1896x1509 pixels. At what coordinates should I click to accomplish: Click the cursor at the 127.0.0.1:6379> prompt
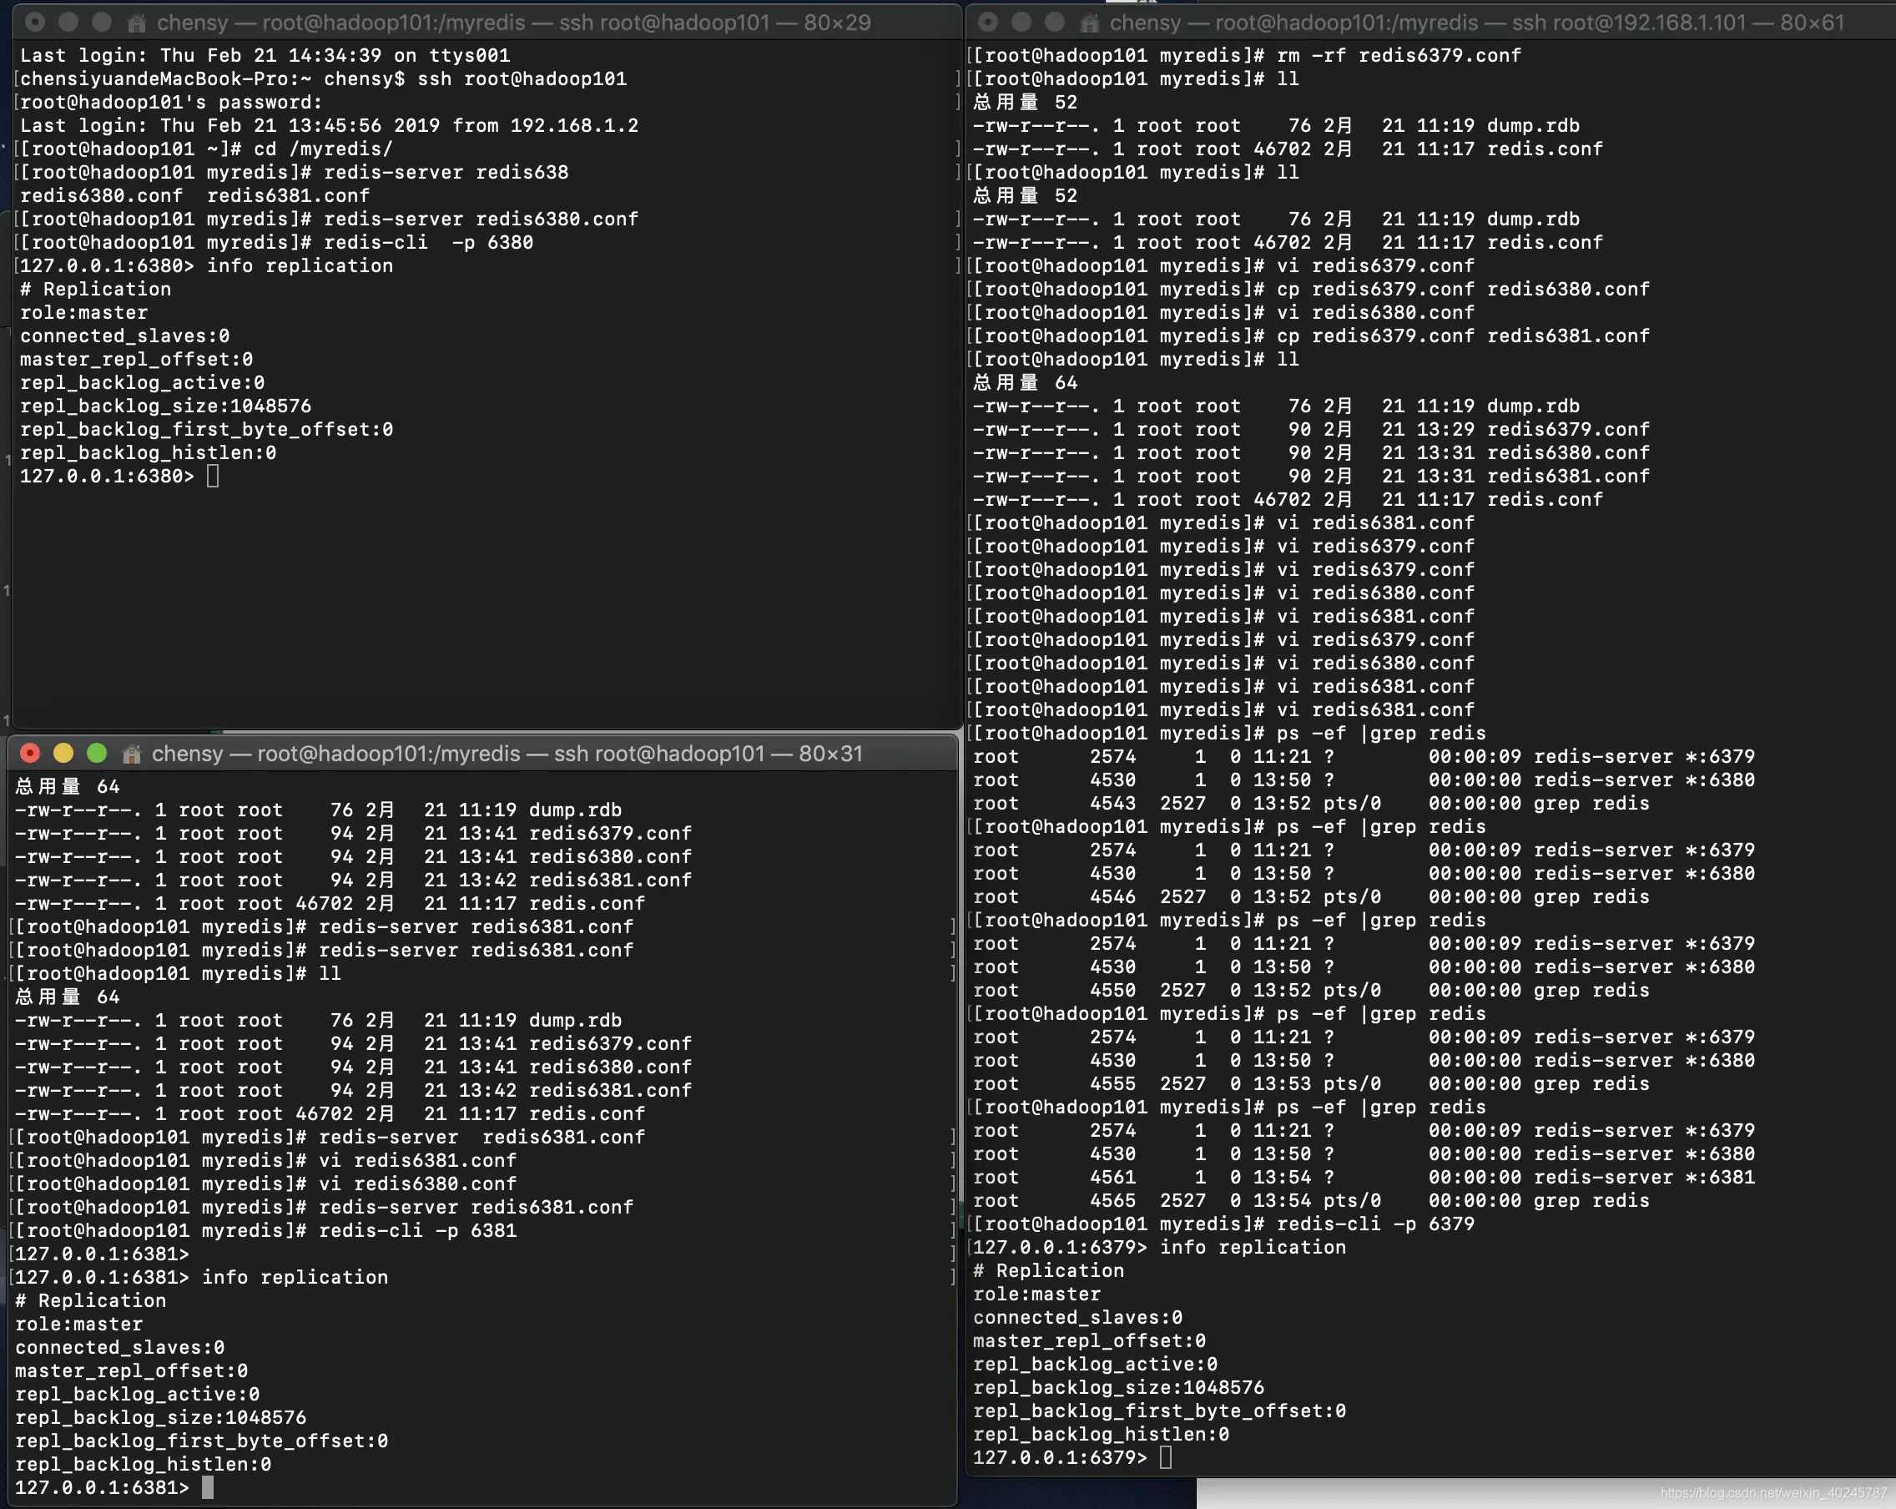click(x=1166, y=1457)
